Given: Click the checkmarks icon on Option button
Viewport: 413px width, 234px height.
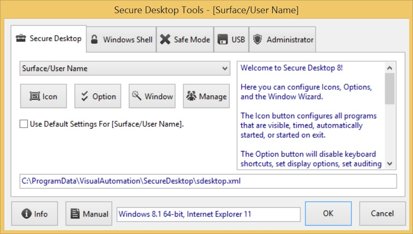Looking at the screenshot, I should tap(84, 97).
